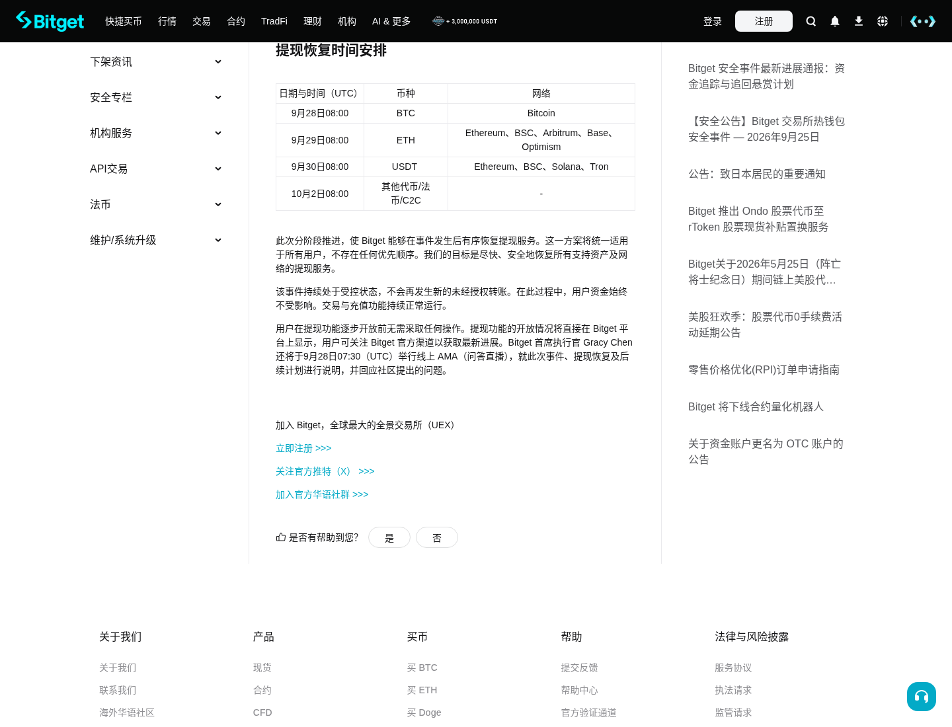952x727 pixels.
Task: Click the theme toggle icon in header
Action: 923,21
